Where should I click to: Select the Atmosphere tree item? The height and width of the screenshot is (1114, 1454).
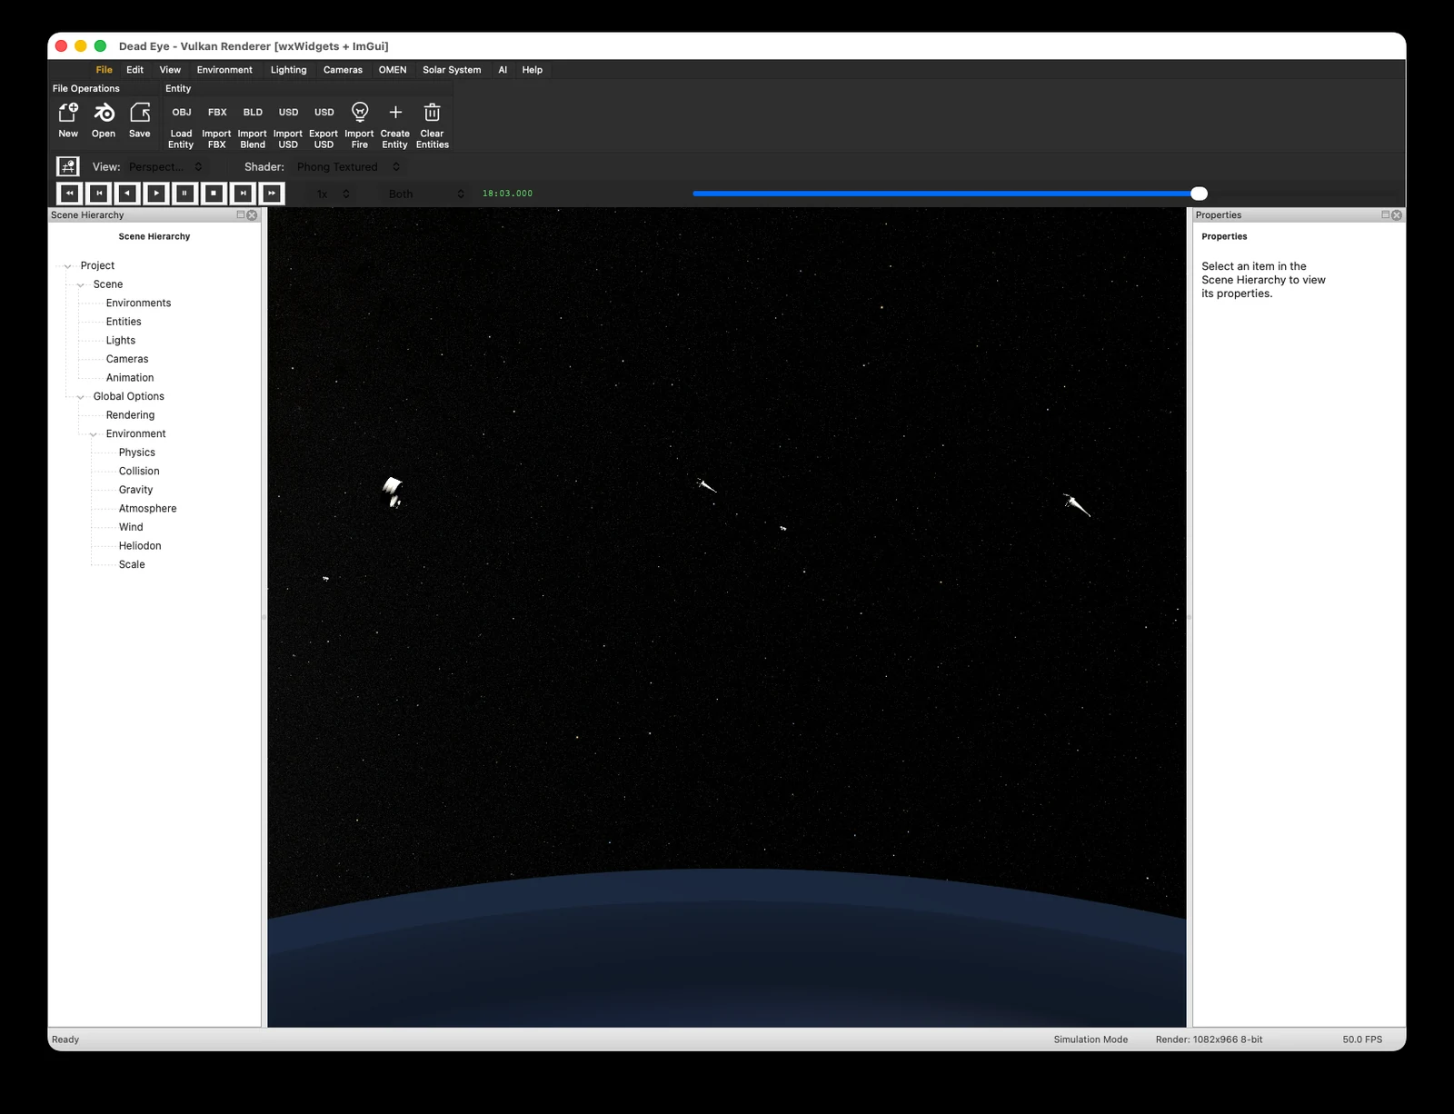pos(147,509)
